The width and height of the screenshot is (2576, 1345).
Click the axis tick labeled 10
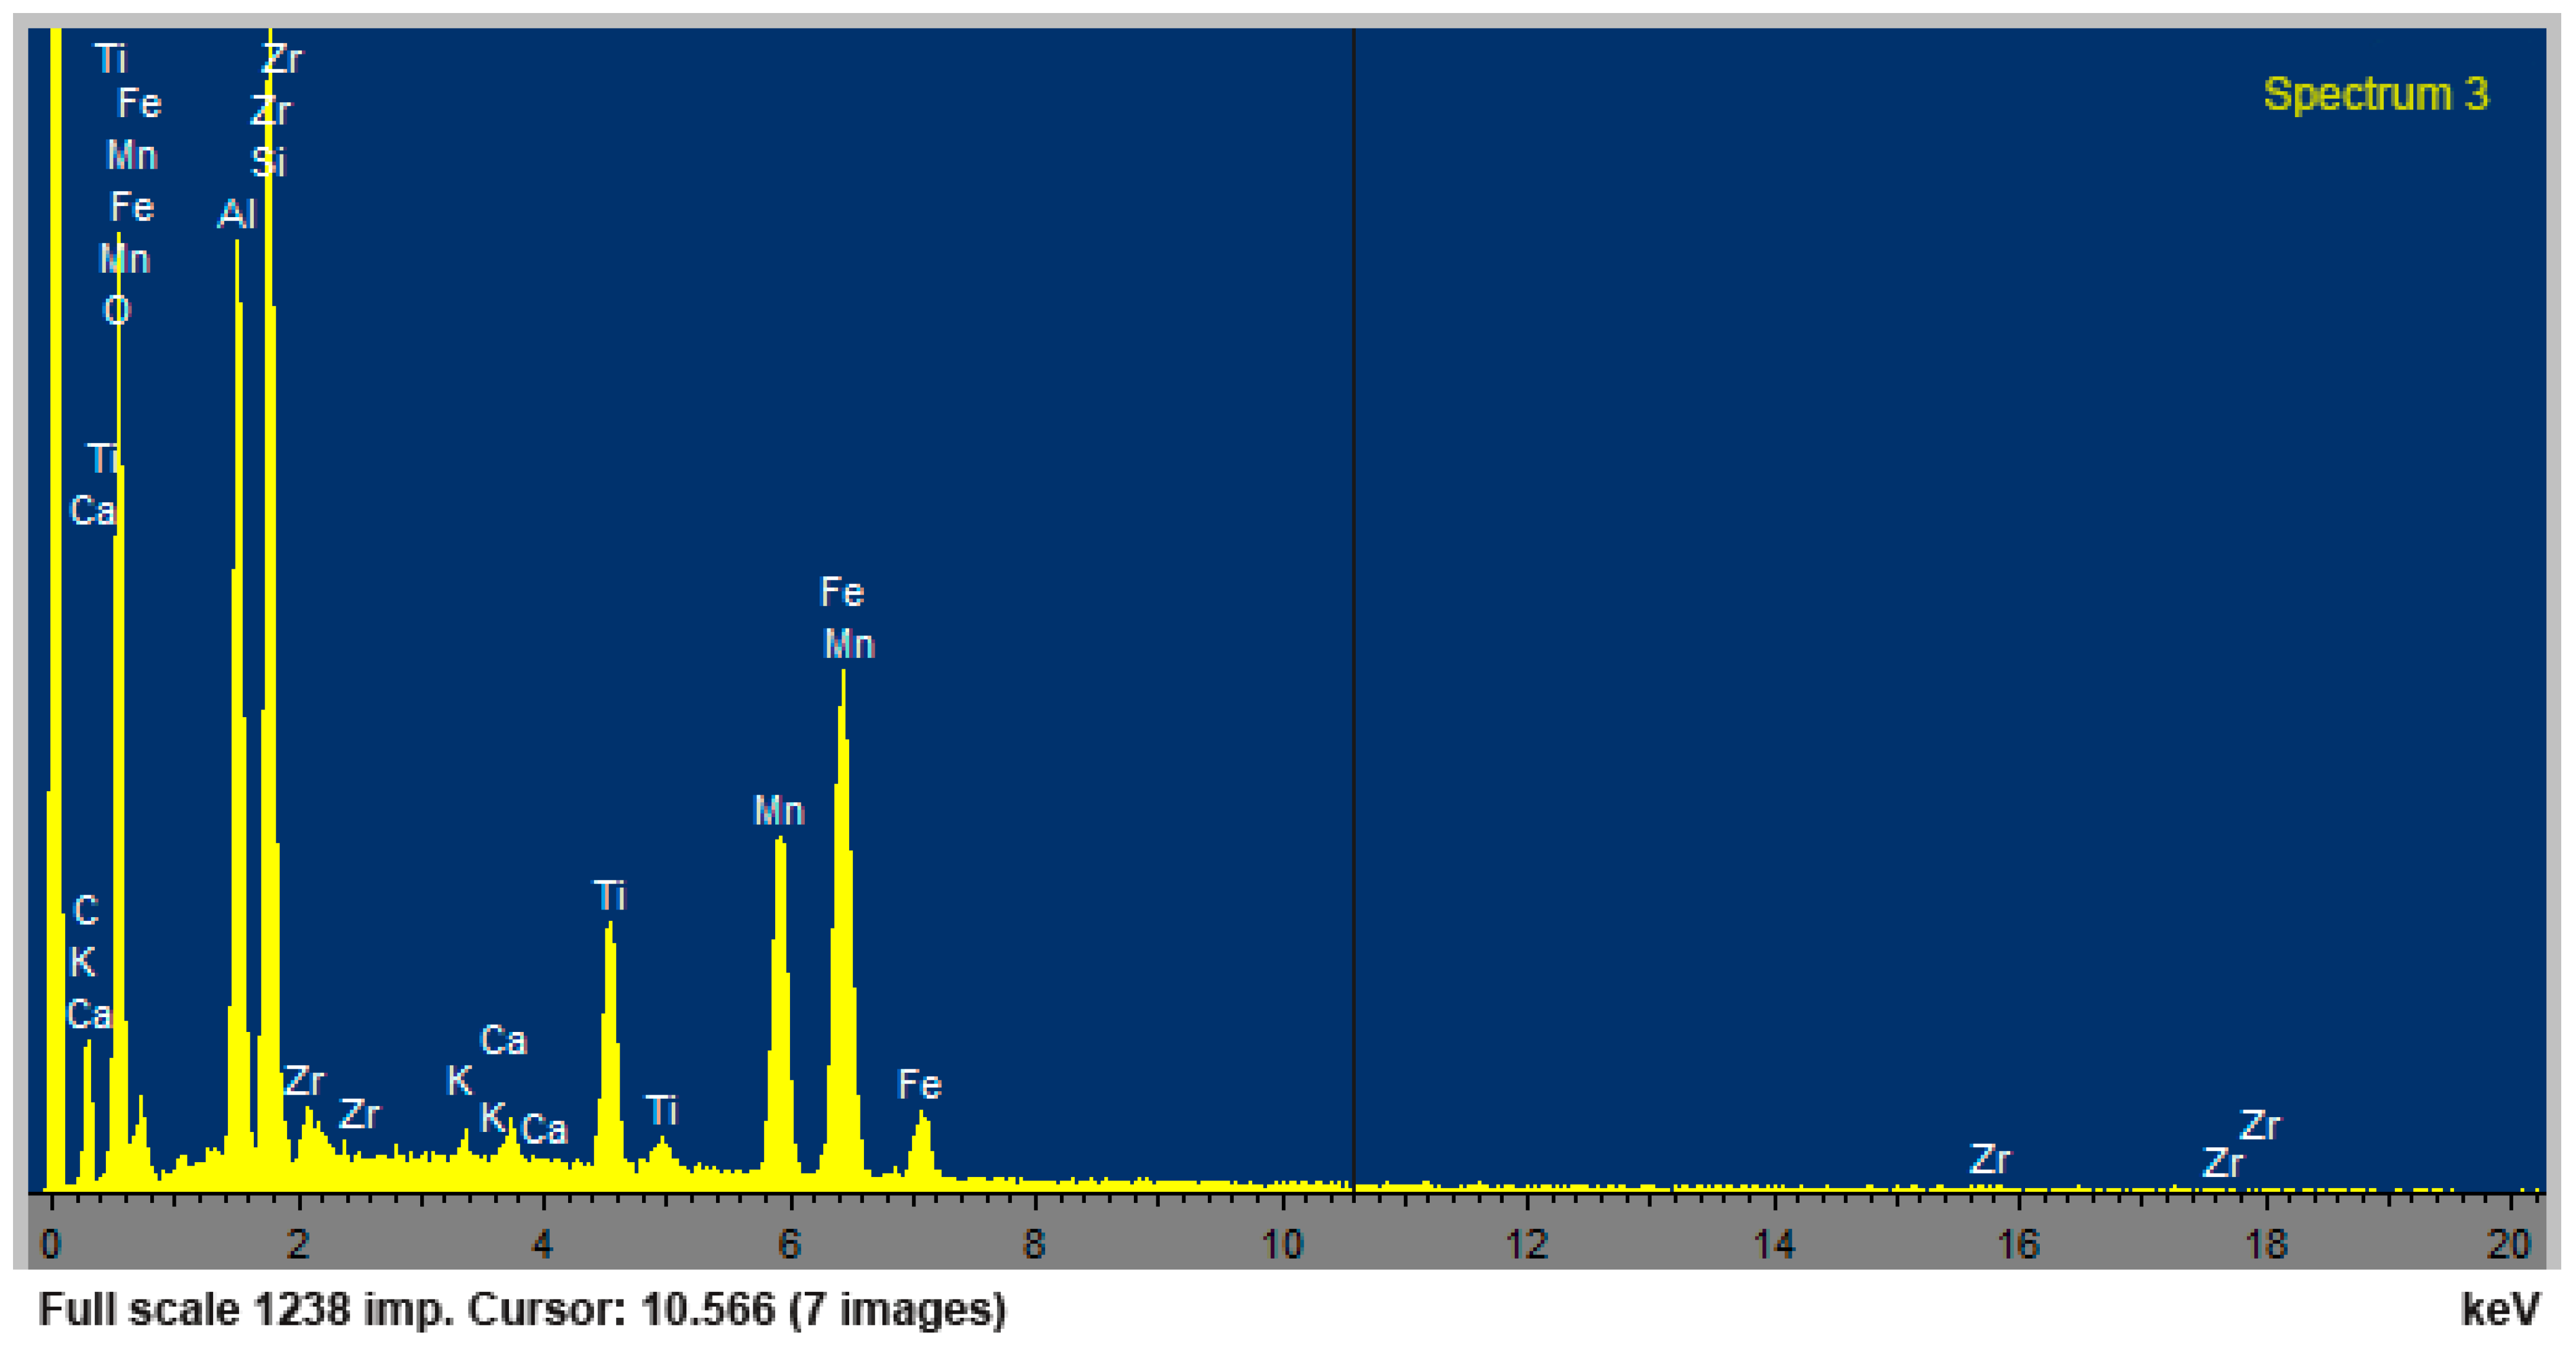tap(1281, 1245)
